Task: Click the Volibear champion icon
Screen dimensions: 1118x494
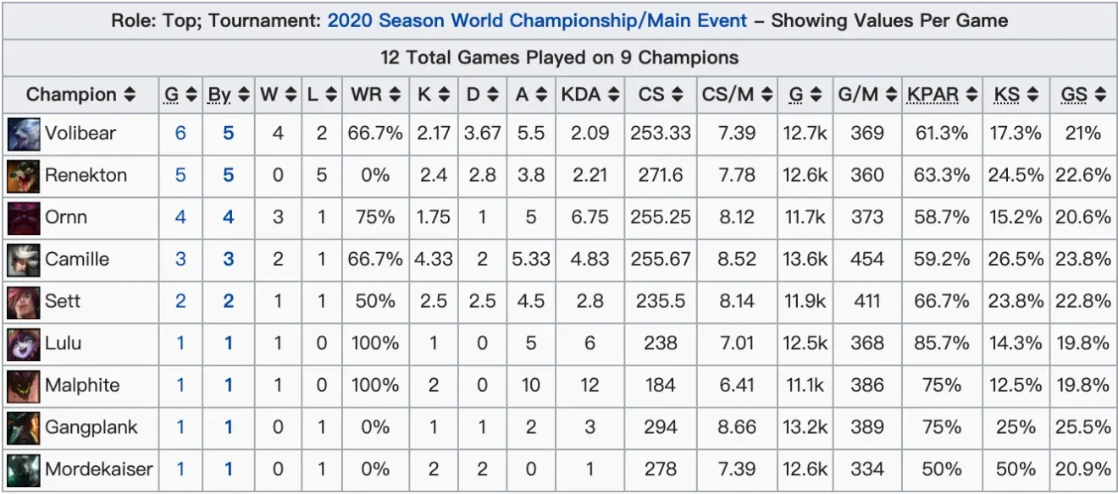Action: [x=23, y=134]
